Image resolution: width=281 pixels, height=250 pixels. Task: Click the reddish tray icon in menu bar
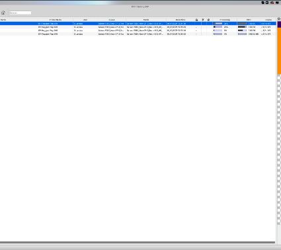tap(272, 3)
